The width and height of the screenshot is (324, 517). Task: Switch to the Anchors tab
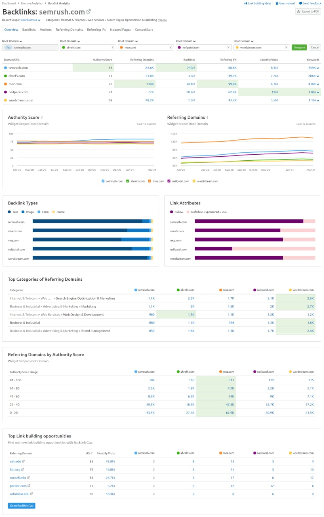tap(46, 29)
